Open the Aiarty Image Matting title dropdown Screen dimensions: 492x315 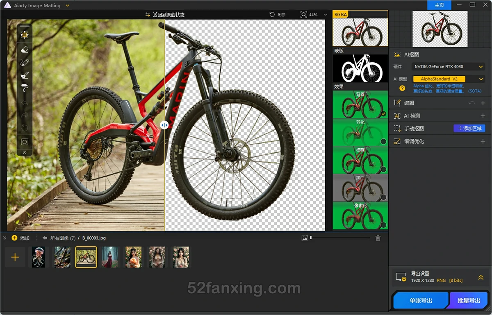67,6
